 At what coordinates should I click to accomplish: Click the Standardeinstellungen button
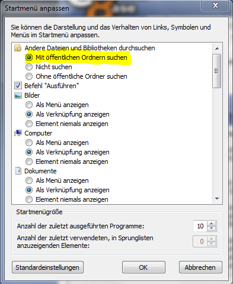[47, 267]
